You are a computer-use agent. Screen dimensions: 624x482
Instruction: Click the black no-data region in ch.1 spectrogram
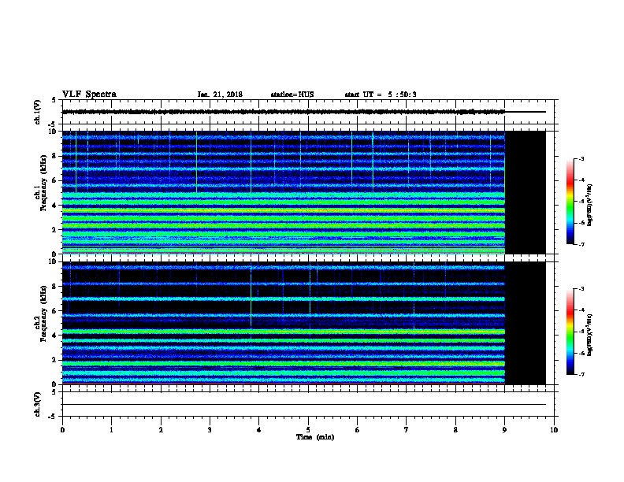pos(526,192)
